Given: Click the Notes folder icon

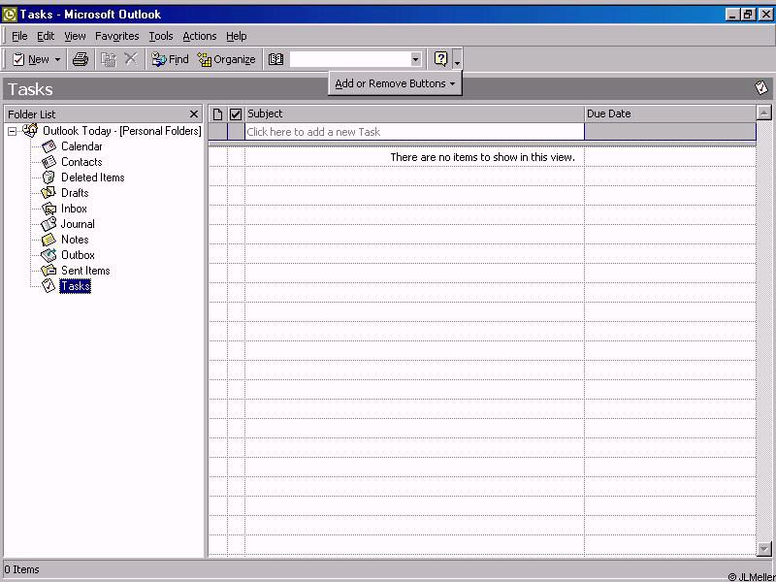Looking at the screenshot, I should [x=48, y=240].
